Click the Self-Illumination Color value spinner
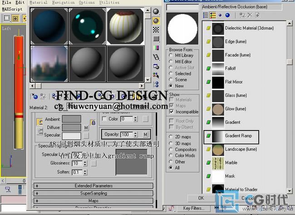 [135, 119]
